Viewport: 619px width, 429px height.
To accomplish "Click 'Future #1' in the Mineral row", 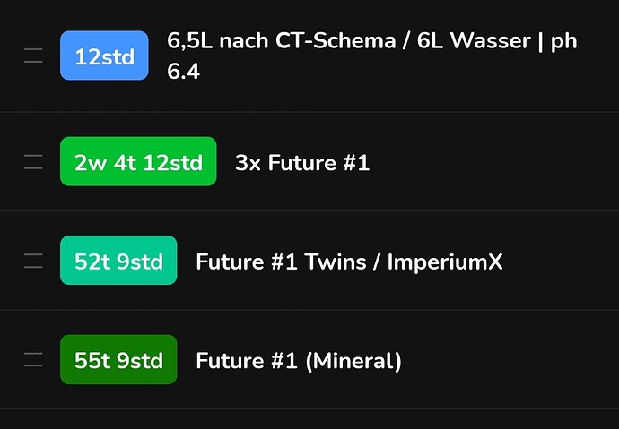I will (x=246, y=360).
